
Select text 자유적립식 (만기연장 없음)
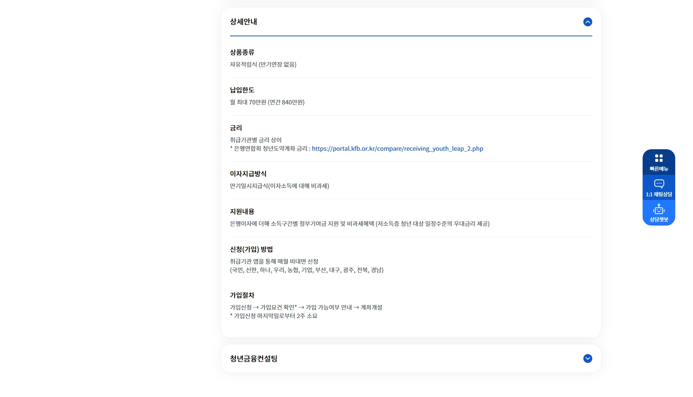coord(263,64)
